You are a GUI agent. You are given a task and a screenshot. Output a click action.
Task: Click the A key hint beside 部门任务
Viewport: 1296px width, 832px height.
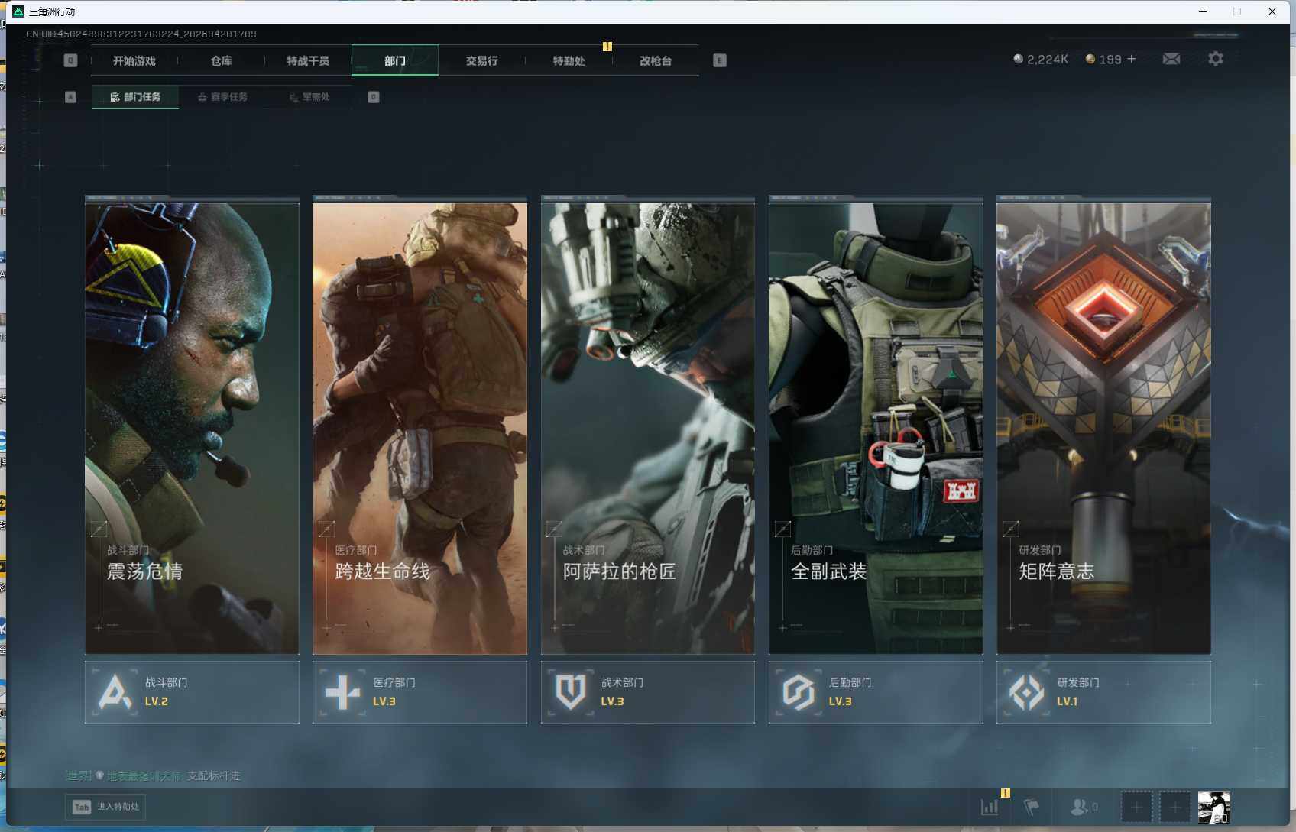point(70,97)
